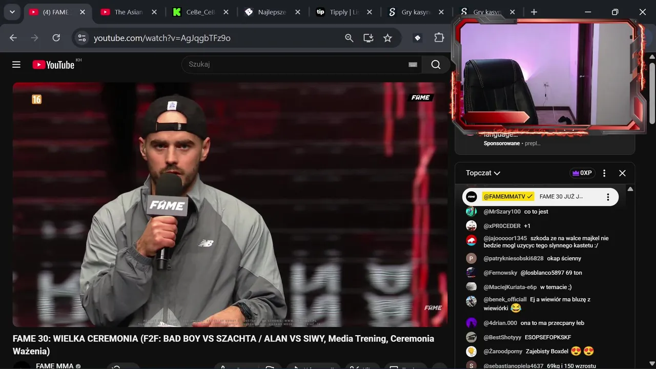Click the 0XP crown badge
Viewport: 656px width, 369px height.
pos(582,173)
